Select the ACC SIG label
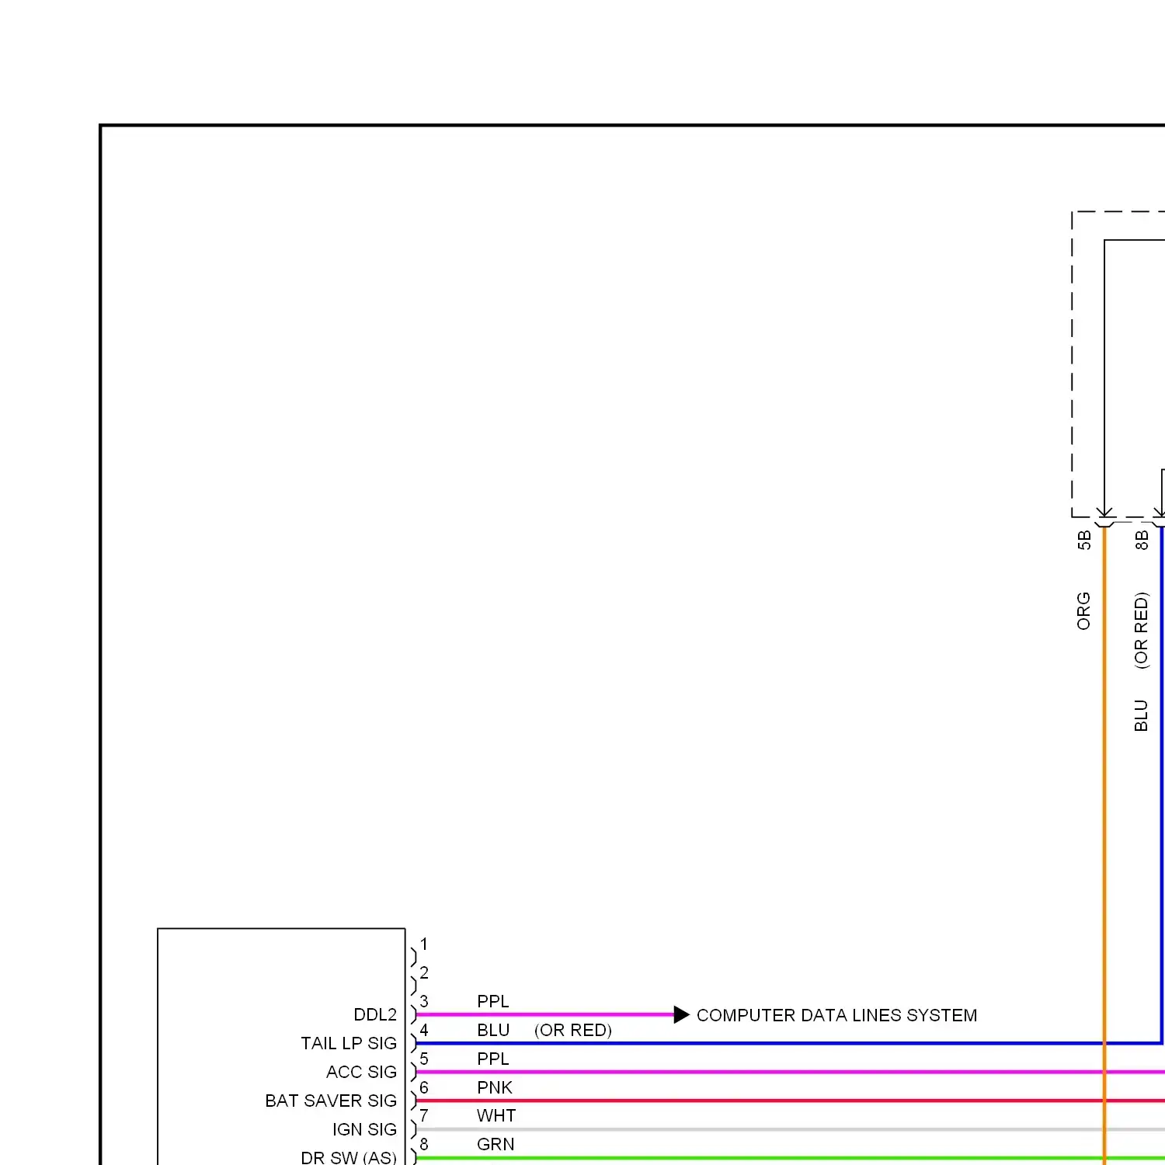The image size is (1165, 1165). (x=361, y=1072)
